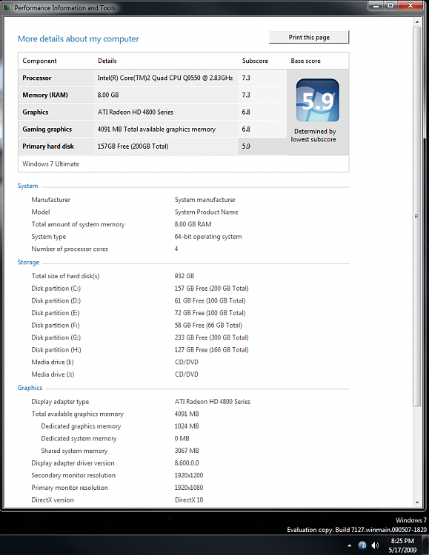This screenshot has height=555, width=429.
Task: Click the Print this page button
Action: (309, 37)
